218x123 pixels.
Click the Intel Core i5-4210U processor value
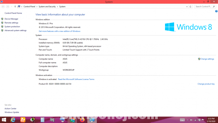85,39
